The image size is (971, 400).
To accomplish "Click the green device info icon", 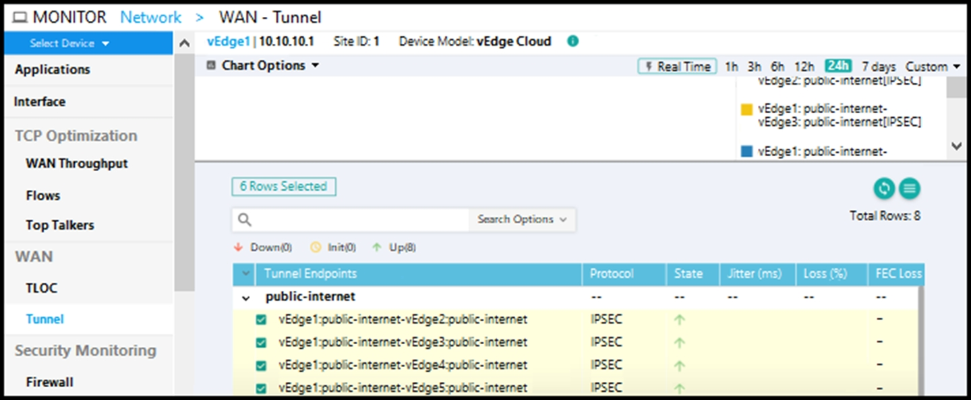I will tap(572, 41).
